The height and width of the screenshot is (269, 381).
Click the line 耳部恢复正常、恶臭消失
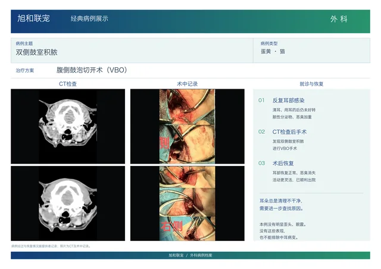click(294, 173)
